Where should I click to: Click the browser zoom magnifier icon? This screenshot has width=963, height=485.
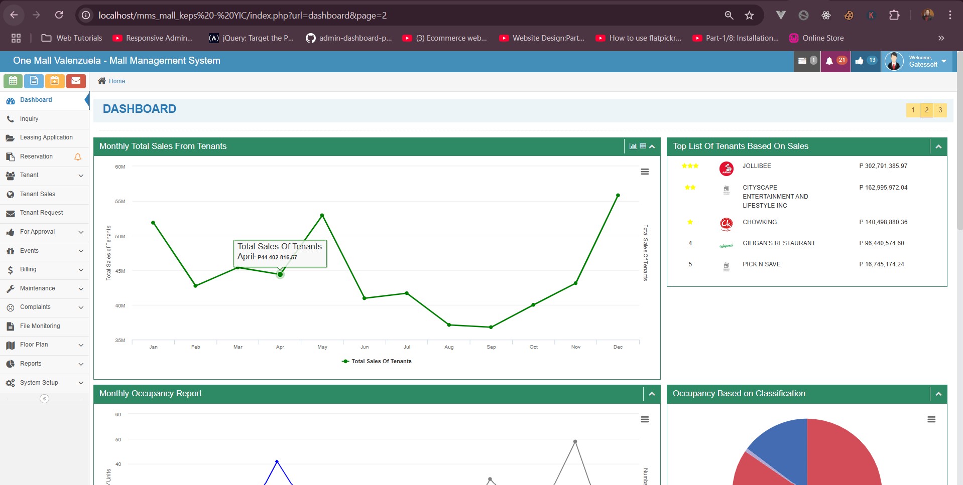(x=729, y=16)
